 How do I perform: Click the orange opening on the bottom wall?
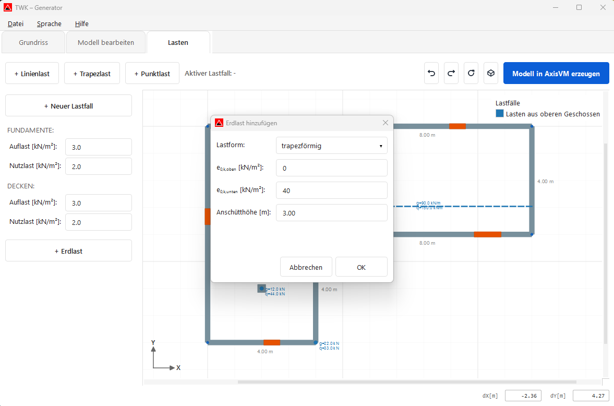click(x=271, y=342)
